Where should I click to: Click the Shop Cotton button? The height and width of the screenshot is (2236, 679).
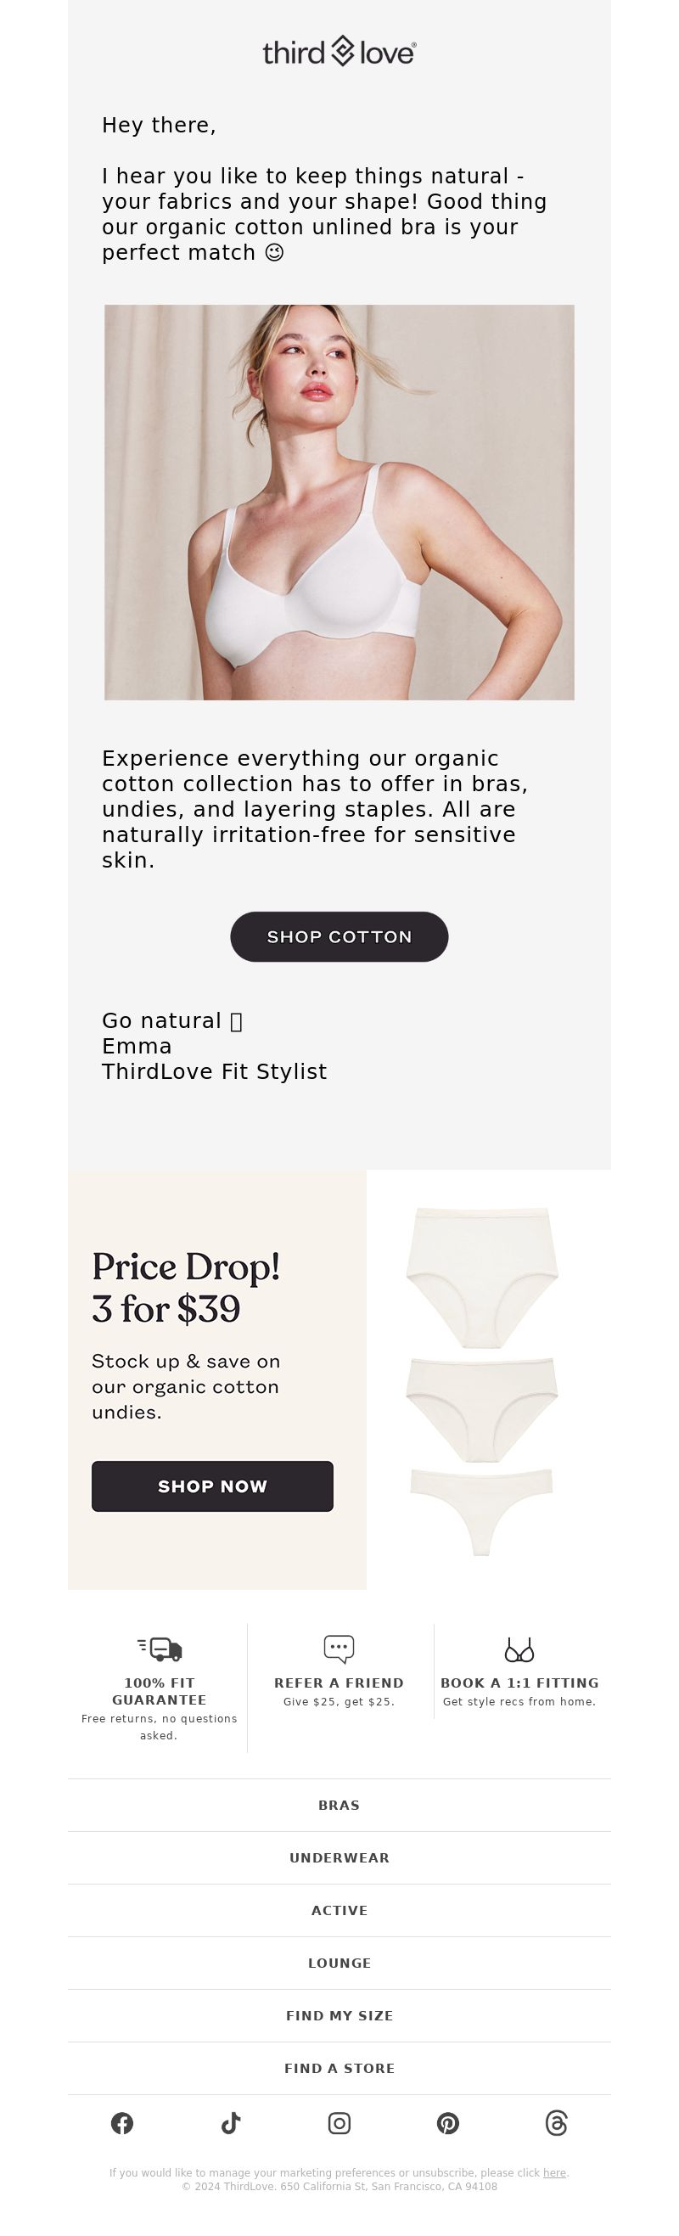tap(339, 936)
